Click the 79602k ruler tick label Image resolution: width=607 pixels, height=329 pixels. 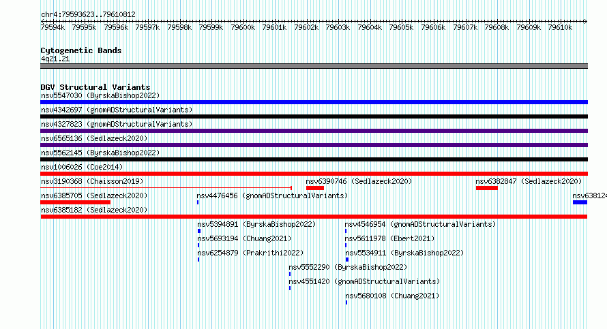306,27
